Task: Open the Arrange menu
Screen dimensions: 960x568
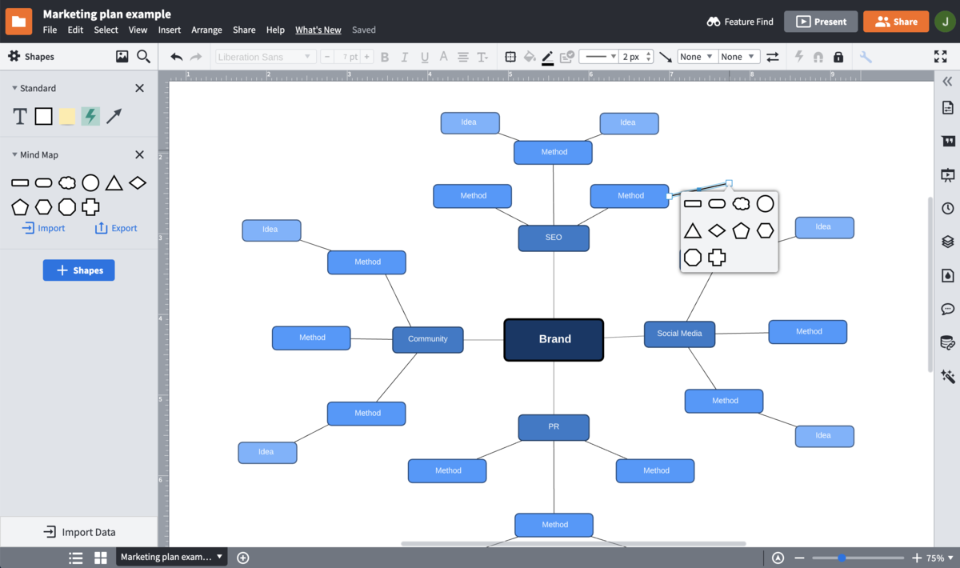Action: 206,30
